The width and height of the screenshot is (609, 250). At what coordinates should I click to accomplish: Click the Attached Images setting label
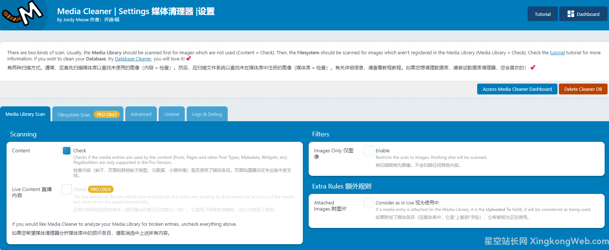(x=330, y=206)
